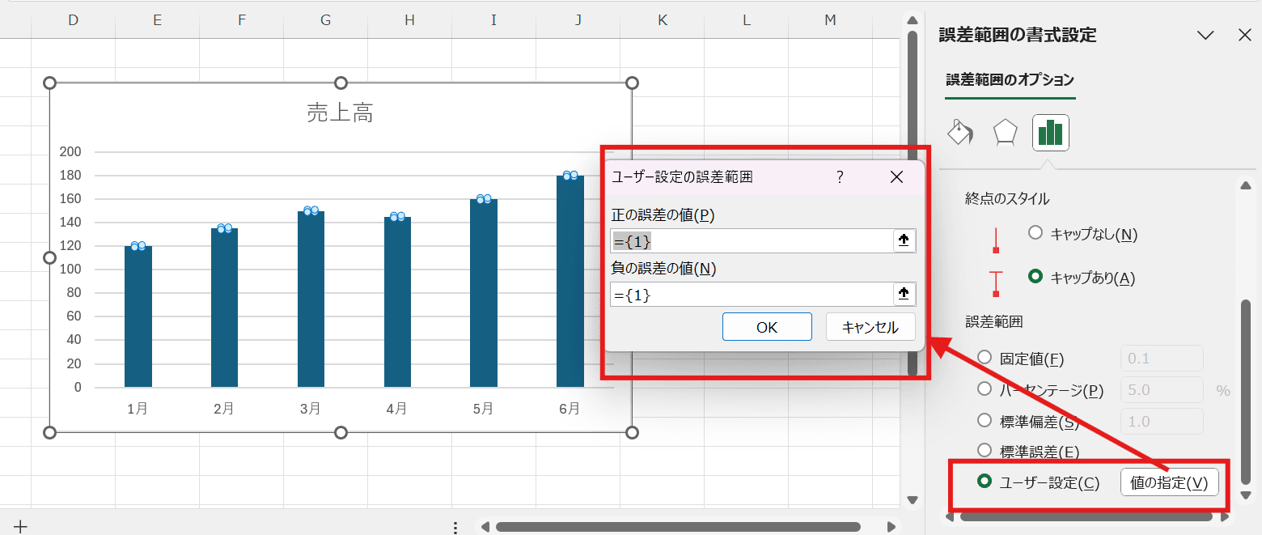Click collapse arrow beside negative error value field

pos(904,293)
